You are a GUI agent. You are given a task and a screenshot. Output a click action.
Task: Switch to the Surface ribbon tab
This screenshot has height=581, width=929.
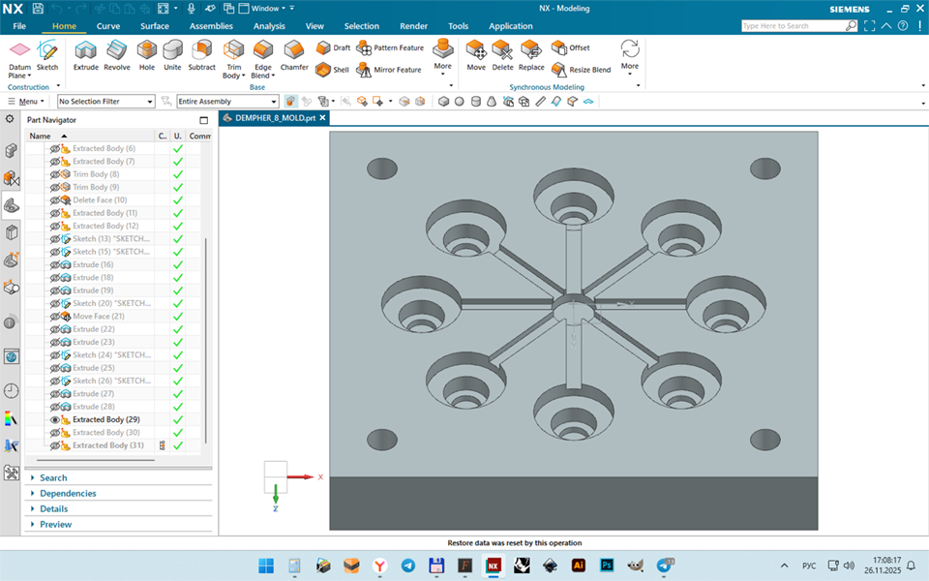(155, 26)
